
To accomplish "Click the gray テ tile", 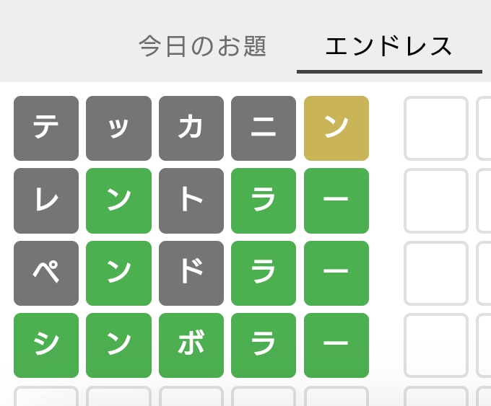I will pyautogui.click(x=46, y=128).
